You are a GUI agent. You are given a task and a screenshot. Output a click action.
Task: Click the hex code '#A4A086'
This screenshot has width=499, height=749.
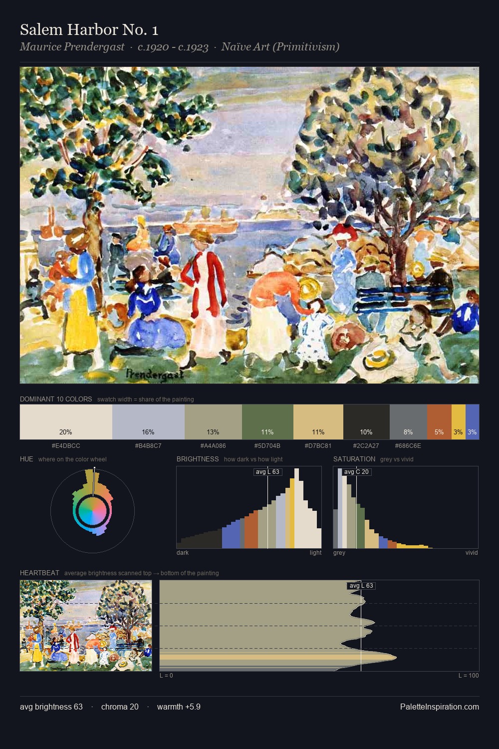(213, 445)
